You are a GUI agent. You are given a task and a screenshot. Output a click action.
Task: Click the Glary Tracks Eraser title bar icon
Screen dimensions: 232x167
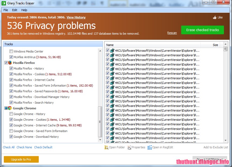(4, 3)
